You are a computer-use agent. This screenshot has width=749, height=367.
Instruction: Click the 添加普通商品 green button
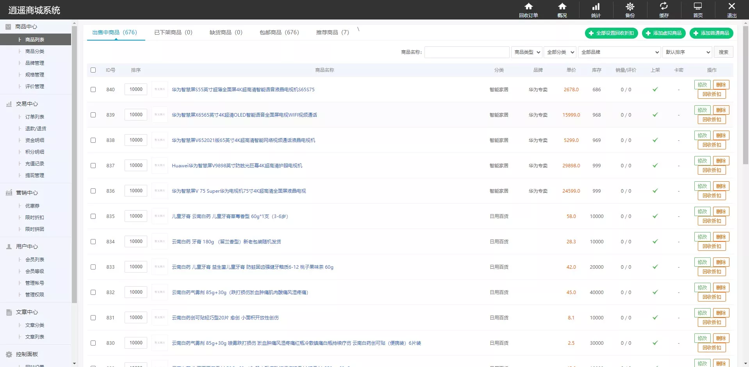[x=711, y=33]
